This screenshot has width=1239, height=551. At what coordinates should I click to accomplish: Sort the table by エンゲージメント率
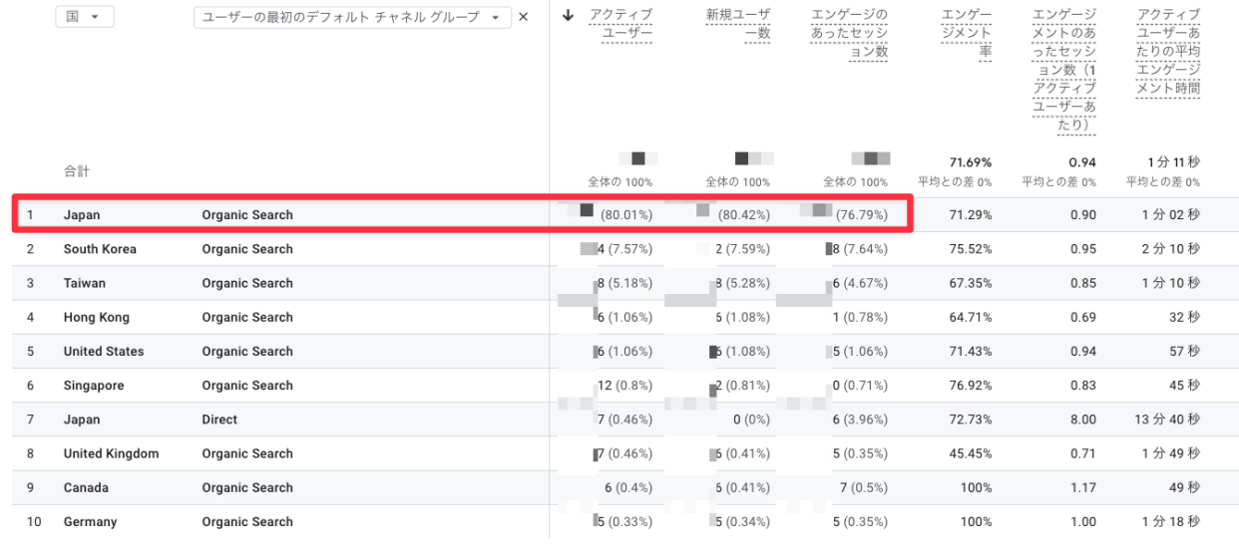tap(966, 34)
